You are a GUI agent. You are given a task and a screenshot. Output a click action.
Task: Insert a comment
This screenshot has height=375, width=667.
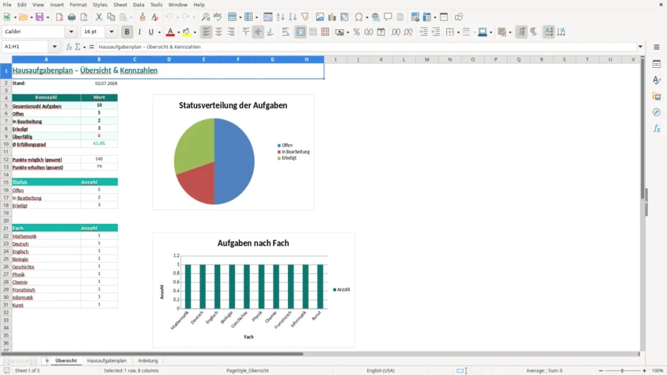(x=388, y=17)
